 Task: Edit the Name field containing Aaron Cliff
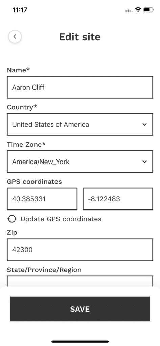coord(80,87)
